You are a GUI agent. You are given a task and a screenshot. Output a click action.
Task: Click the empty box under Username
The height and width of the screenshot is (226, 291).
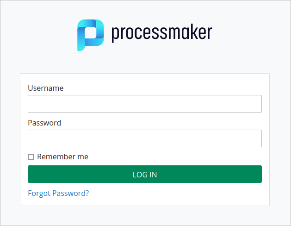click(x=144, y=104)
